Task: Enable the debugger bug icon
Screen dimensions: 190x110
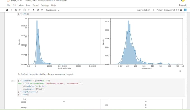Action: 153,10
